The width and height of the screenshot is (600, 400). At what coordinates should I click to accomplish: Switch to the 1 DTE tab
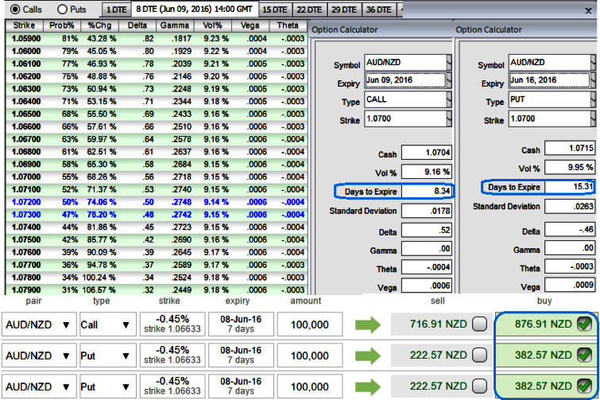tap(118, 10)
